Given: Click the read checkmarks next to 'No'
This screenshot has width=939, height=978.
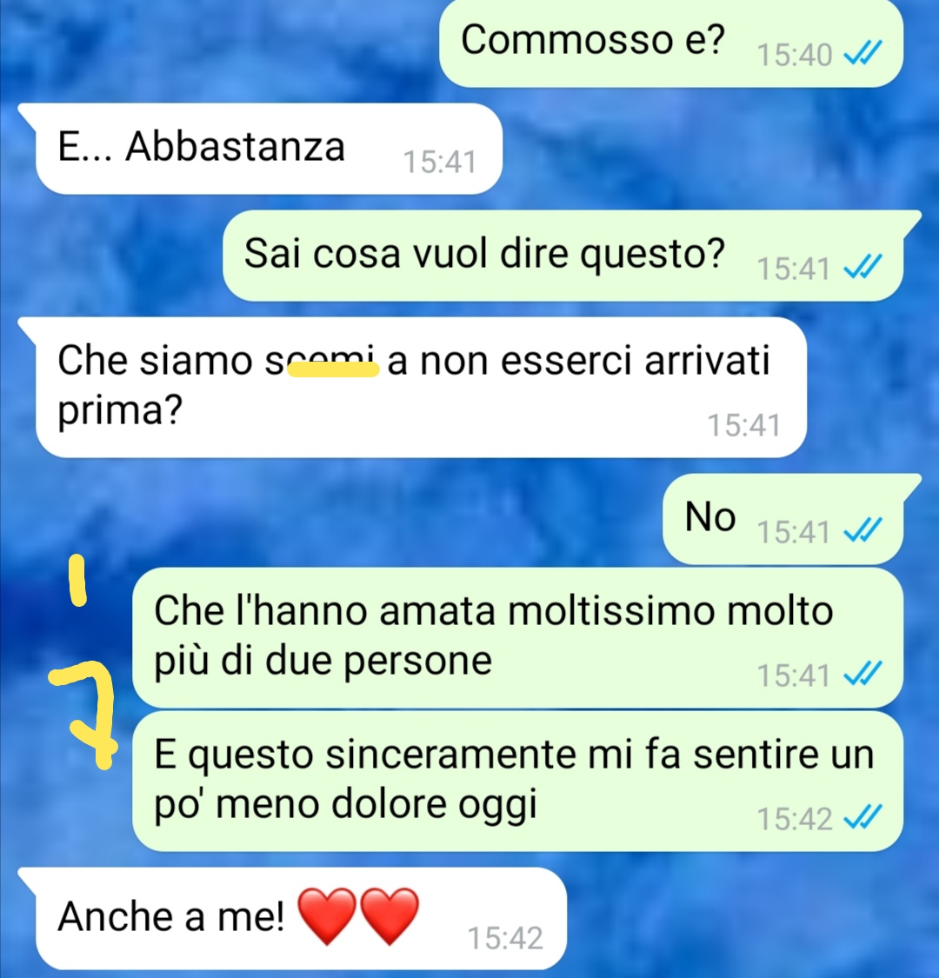Looking at the screenshot, I should pos(862,531).
